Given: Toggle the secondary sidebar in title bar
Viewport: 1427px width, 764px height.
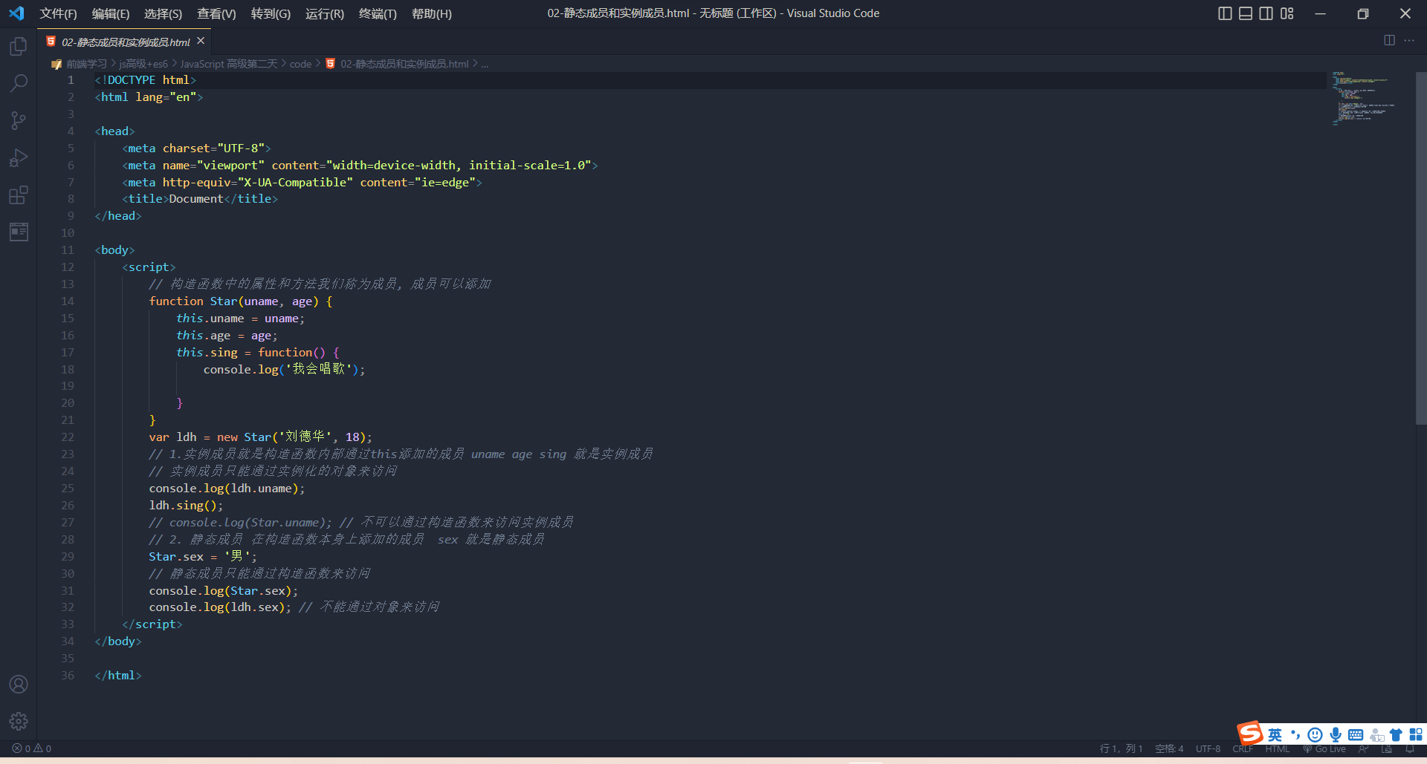Looking at the screenshot, I should click(x=1266, y=13).
